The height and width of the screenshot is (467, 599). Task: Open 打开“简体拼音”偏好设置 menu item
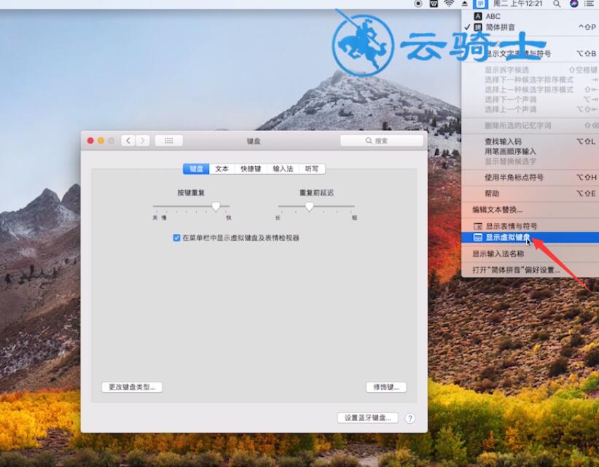coord(531,270)
